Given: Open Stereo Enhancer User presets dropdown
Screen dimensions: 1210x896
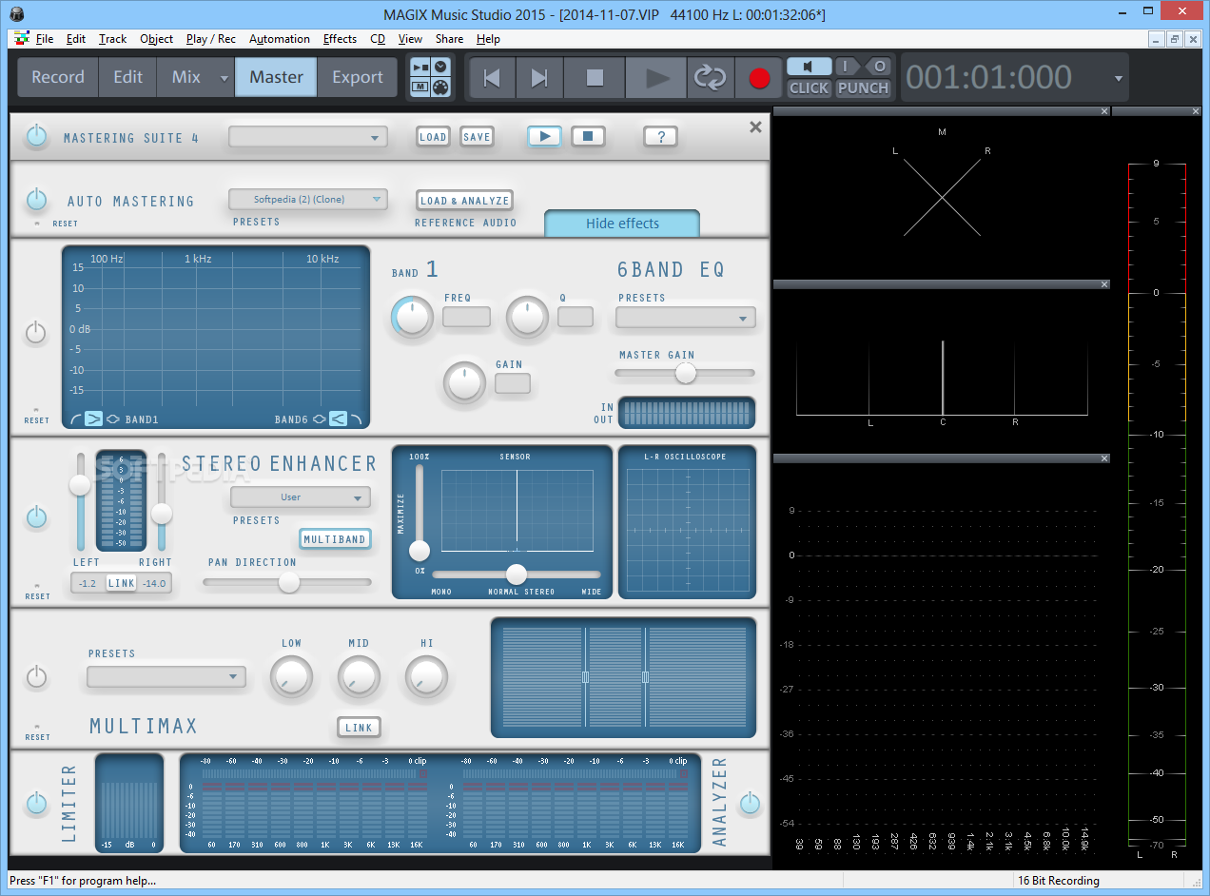Looking at the screenshot, I should pos(301,497).
